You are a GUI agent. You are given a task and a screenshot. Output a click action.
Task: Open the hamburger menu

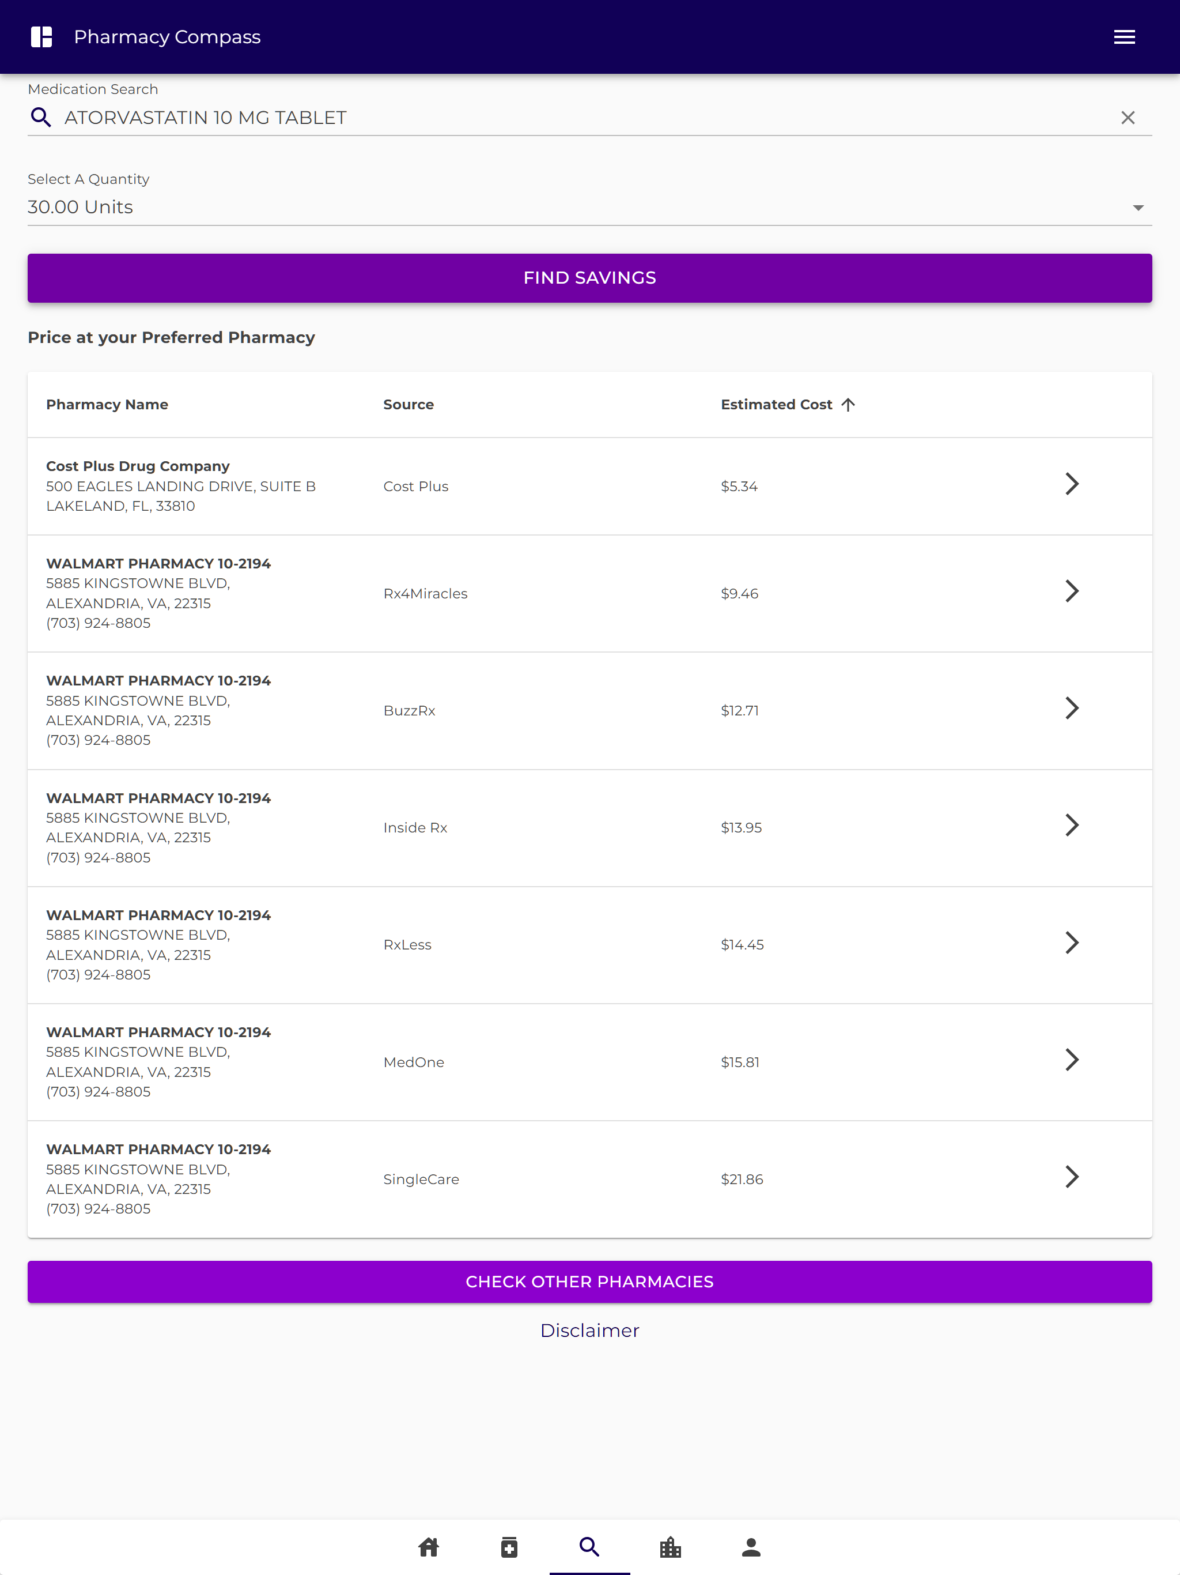1124,37
